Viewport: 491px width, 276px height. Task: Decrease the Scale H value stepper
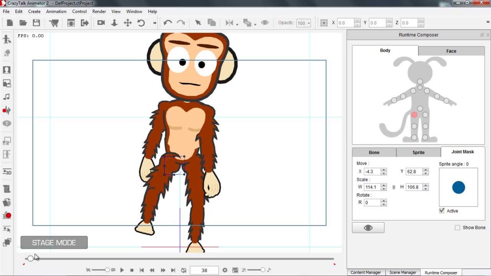point(425,189)
